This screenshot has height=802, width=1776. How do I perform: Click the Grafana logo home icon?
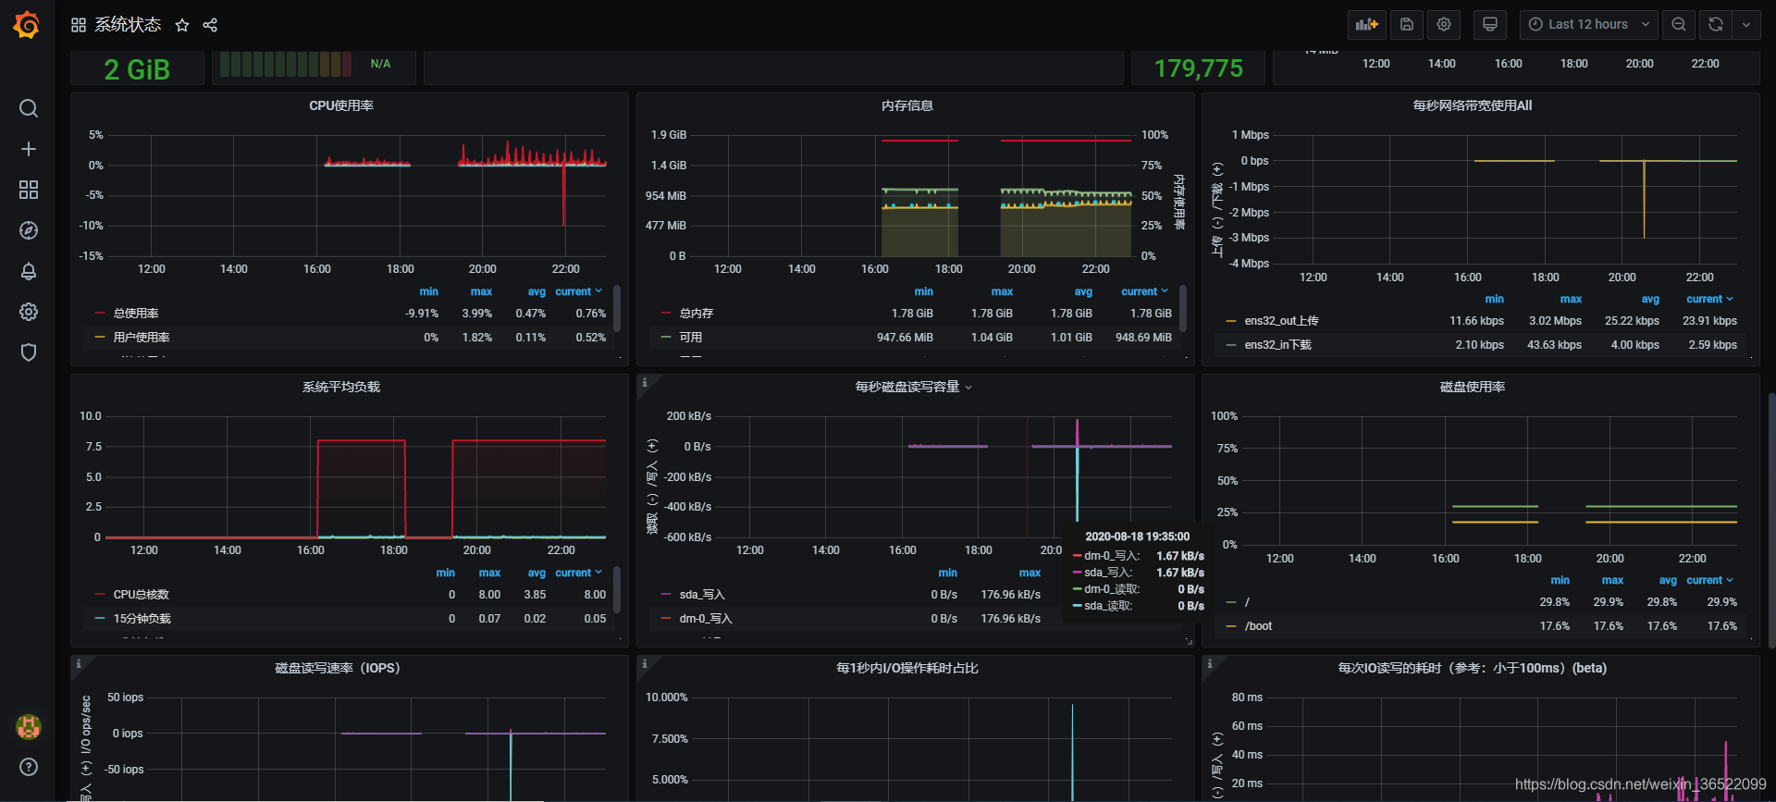pyautogui.click(x=27, y=25)
